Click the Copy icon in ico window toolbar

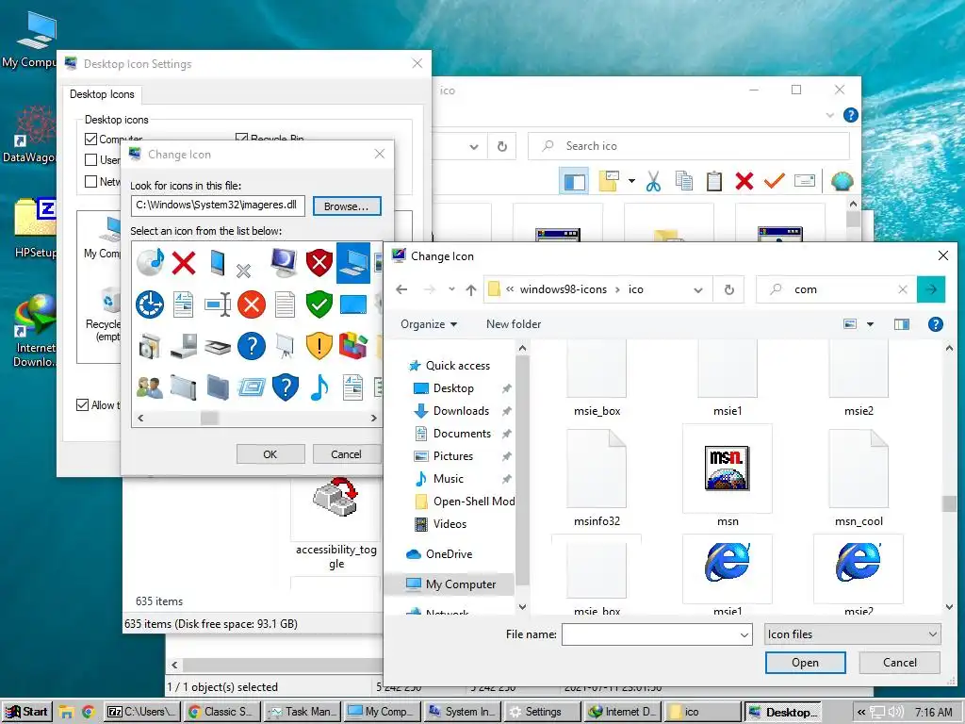684,181
